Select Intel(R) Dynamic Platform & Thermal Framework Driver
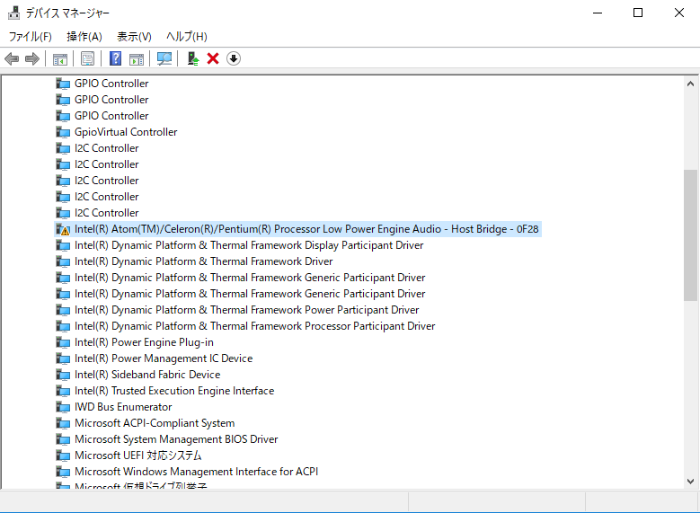Image resolution: width=700 pixels, height=513 pixels. (x=204, y=261)
